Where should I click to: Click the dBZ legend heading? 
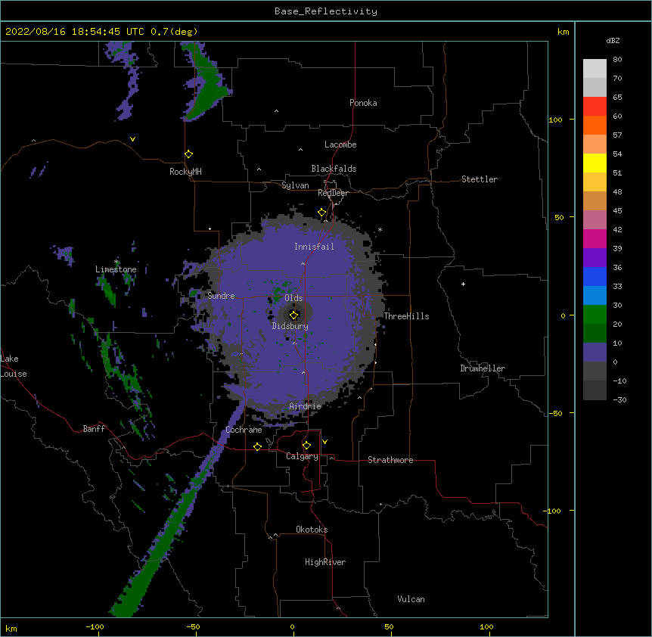point(613,41)
